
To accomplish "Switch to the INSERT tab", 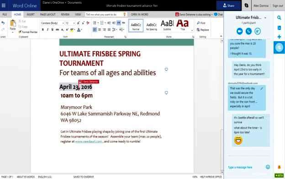I will tap(31, 14).
